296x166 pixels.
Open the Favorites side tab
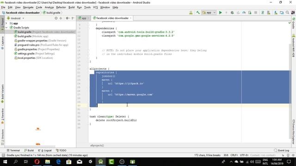2,116
